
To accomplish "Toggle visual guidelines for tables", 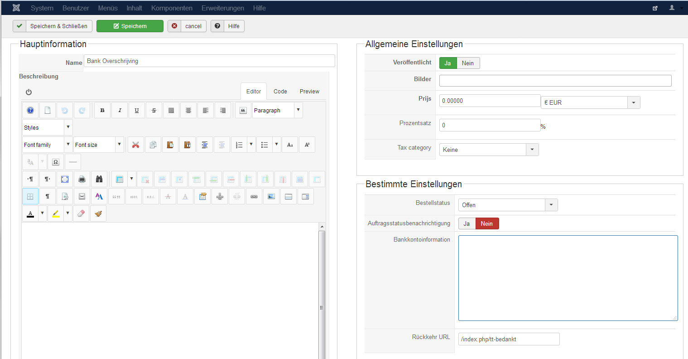I will tap(30, 196).
